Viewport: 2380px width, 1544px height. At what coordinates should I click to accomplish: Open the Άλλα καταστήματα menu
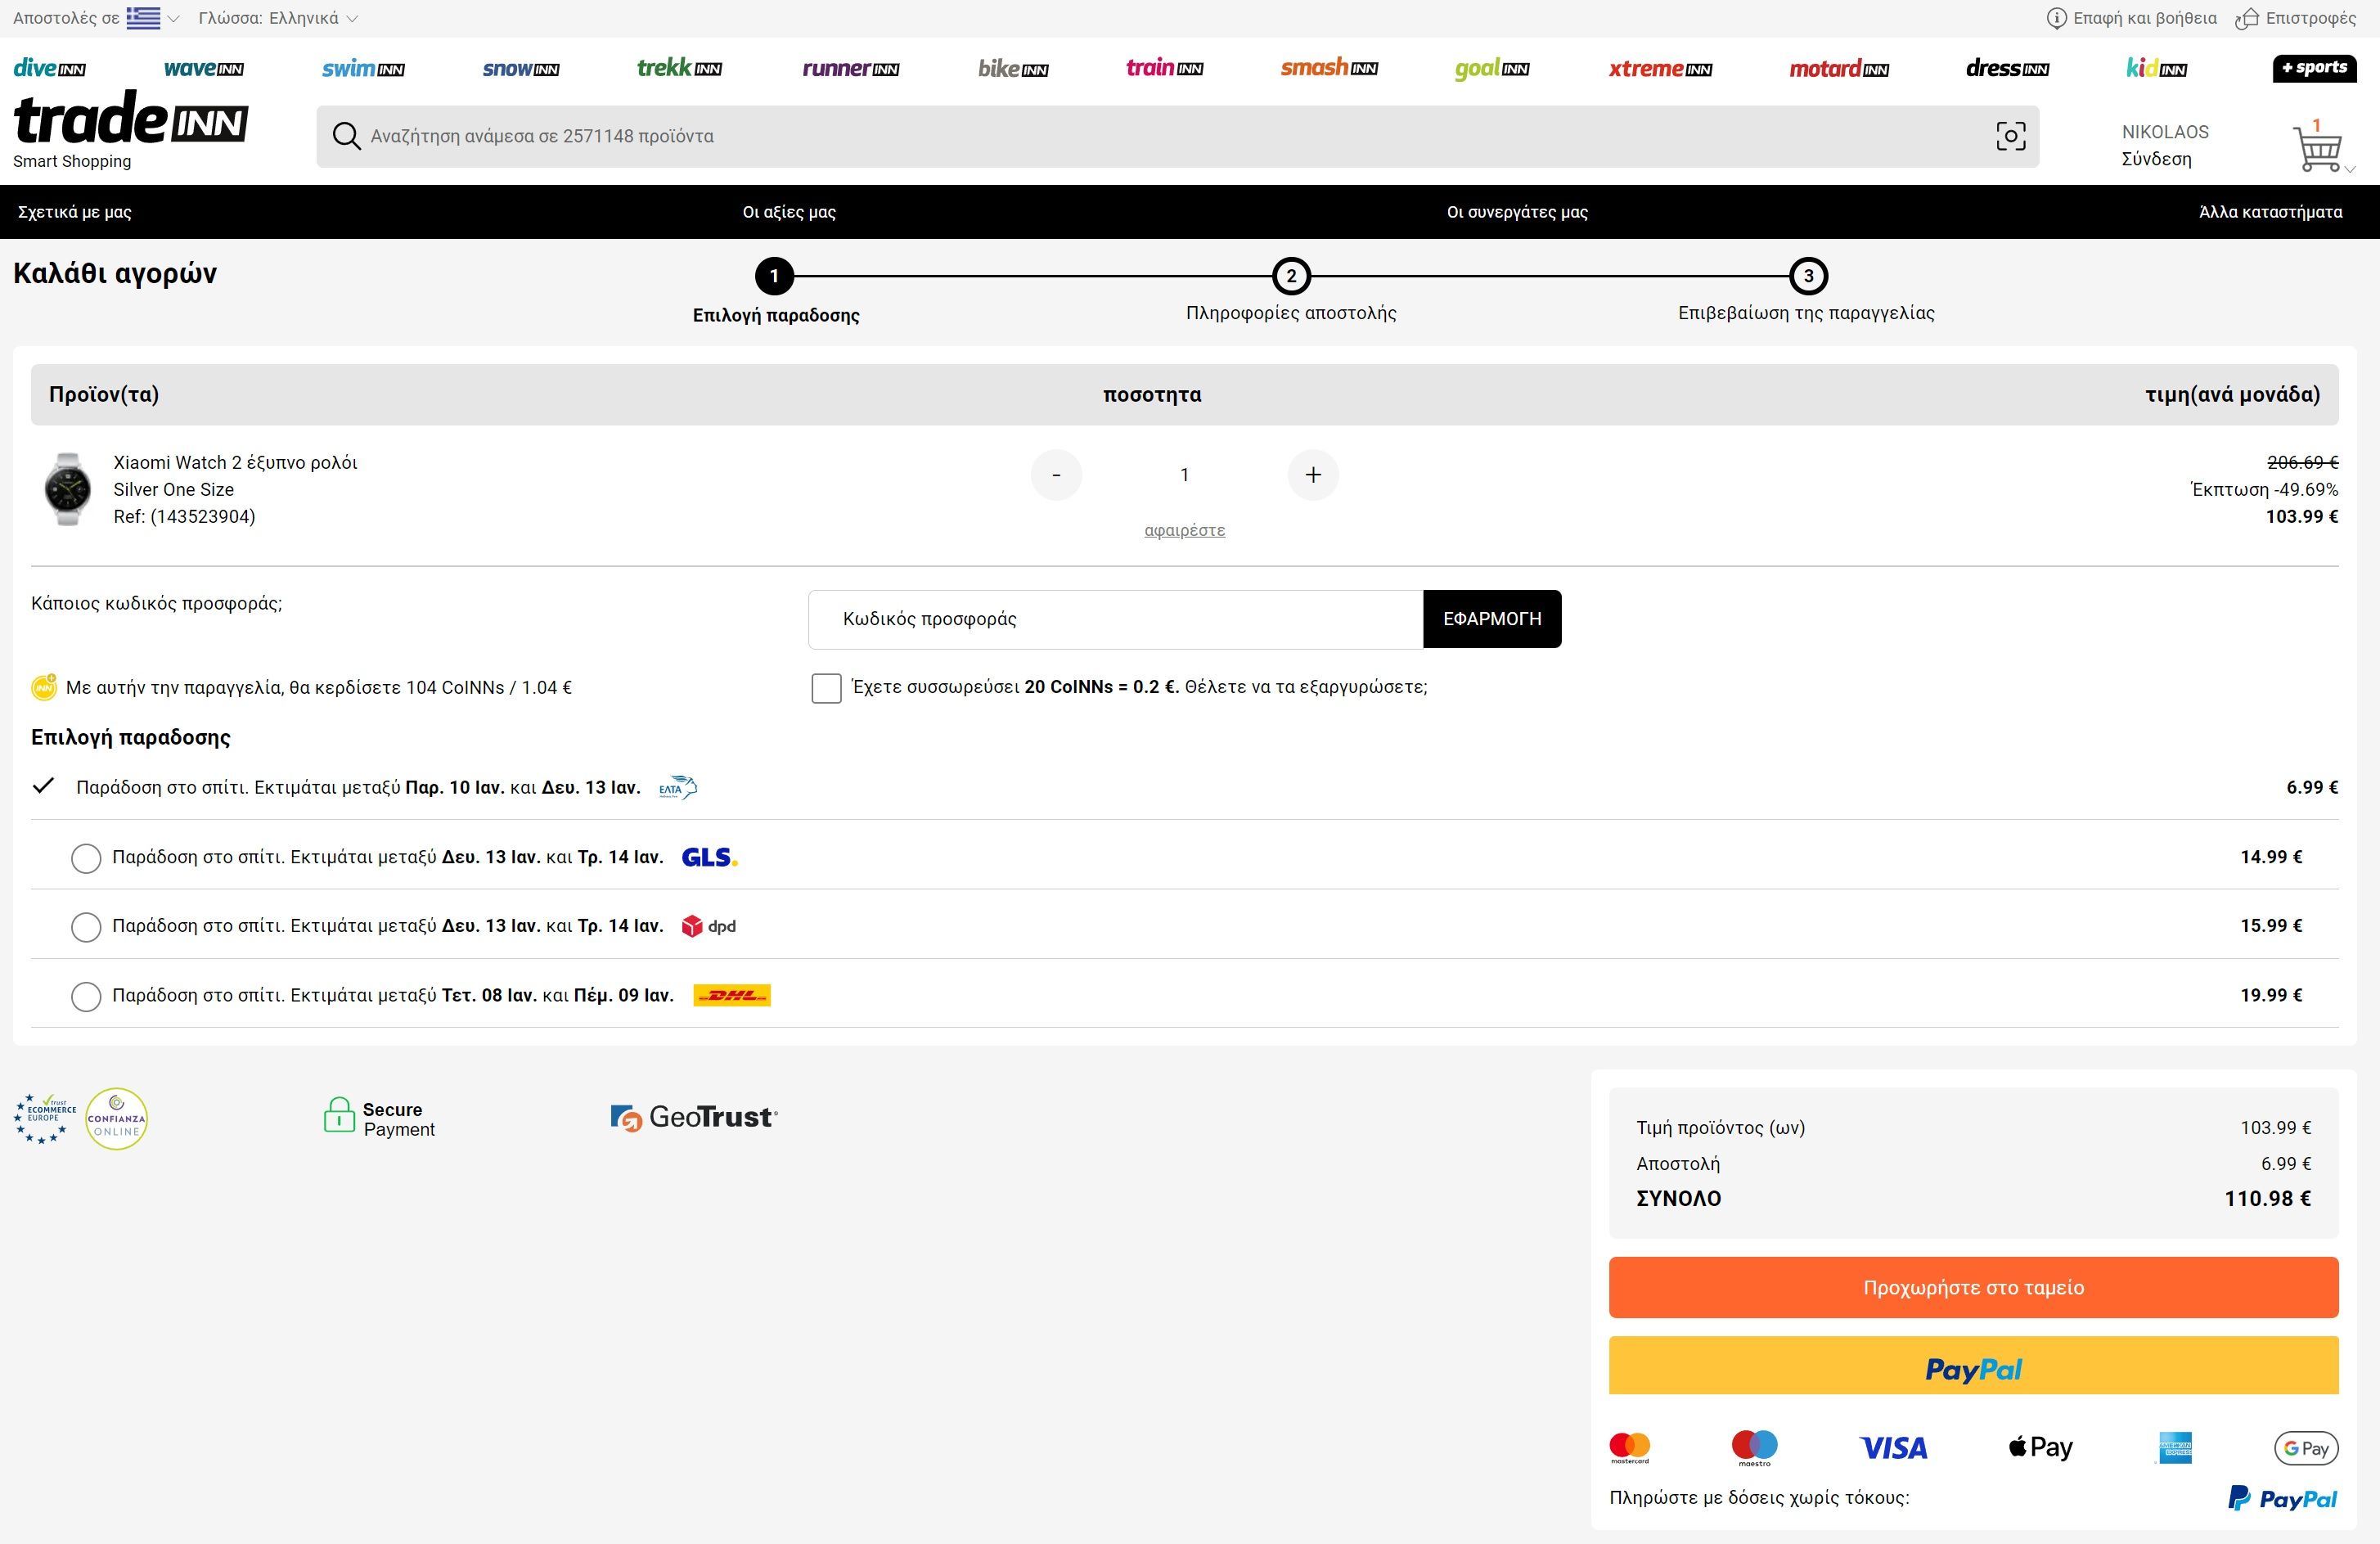click(x=2270, y=212)
